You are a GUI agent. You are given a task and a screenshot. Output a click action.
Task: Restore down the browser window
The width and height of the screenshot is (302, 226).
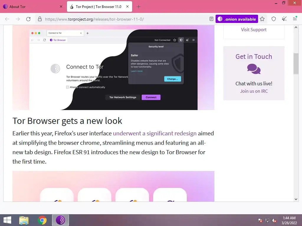point(284,3)
